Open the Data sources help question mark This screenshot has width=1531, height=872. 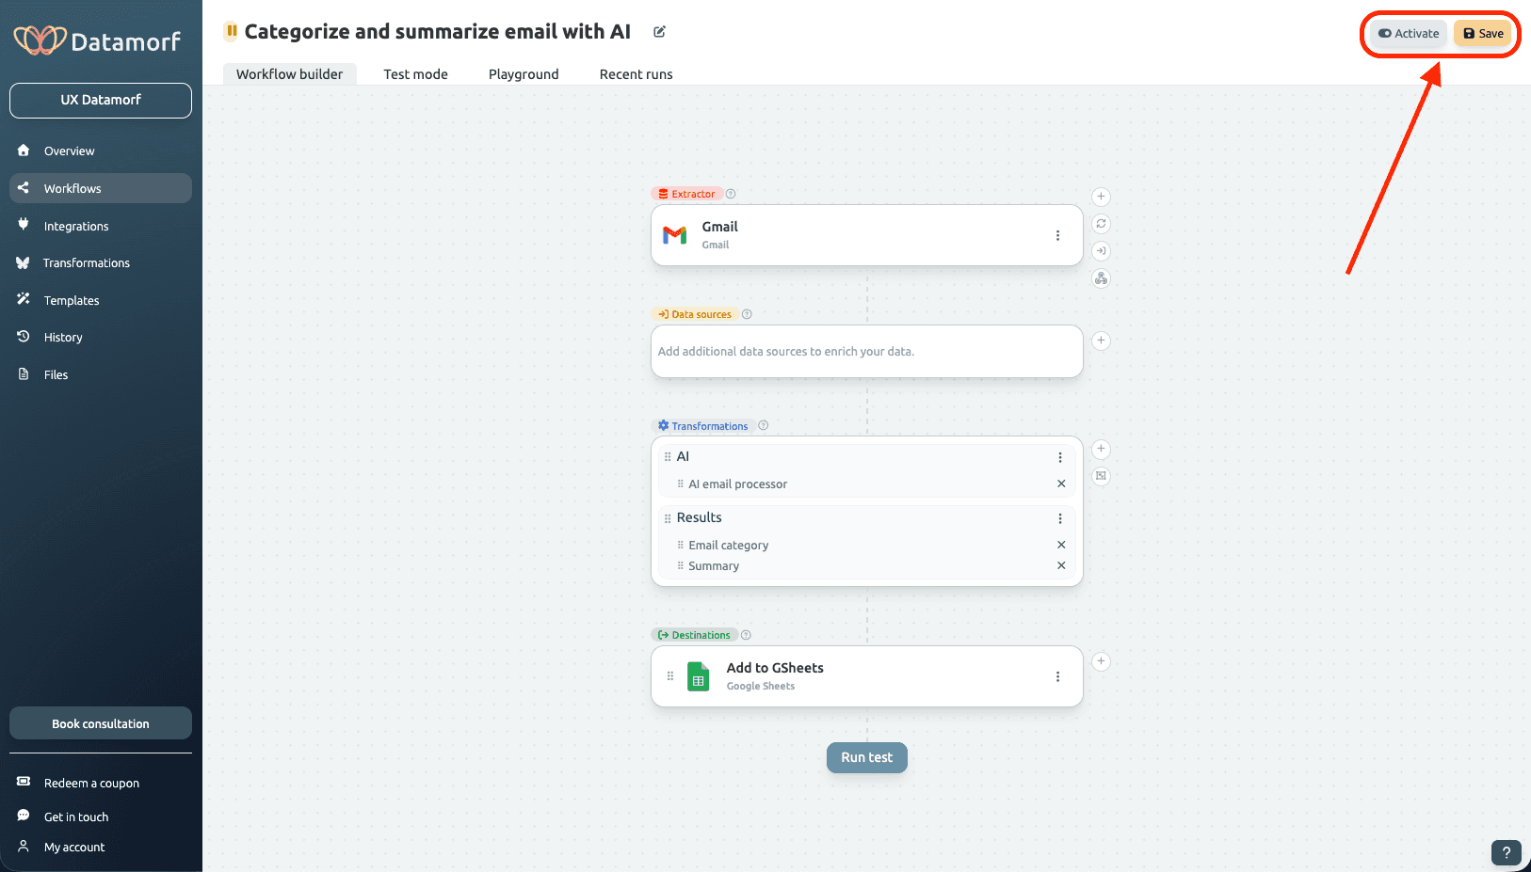747,314
